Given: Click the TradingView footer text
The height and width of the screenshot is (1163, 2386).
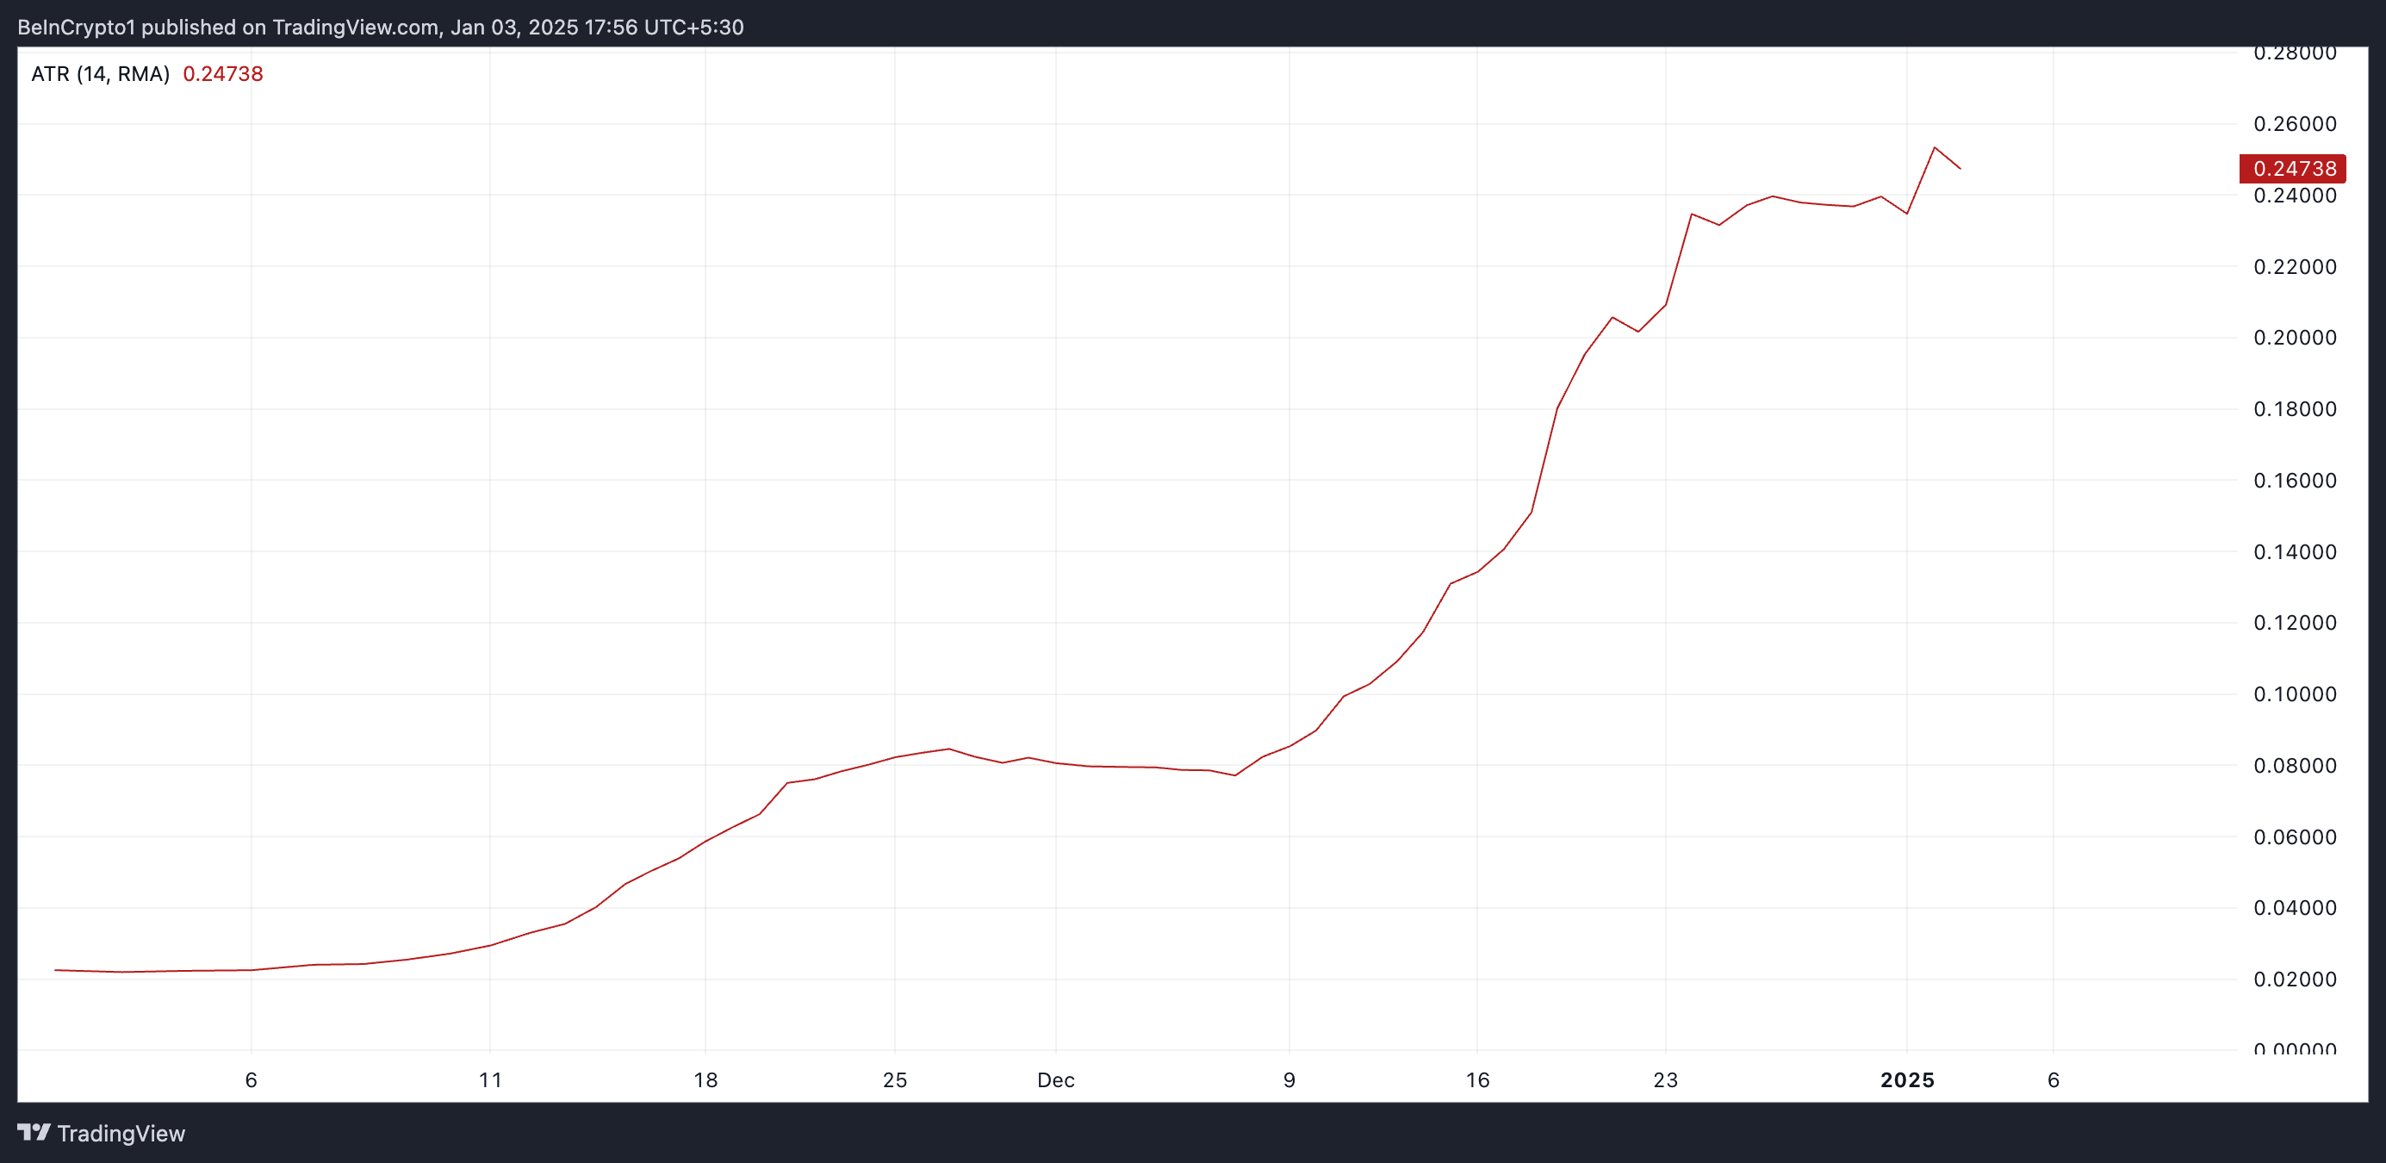Looking at the screenshot, I should click(x=121, y=1134).
